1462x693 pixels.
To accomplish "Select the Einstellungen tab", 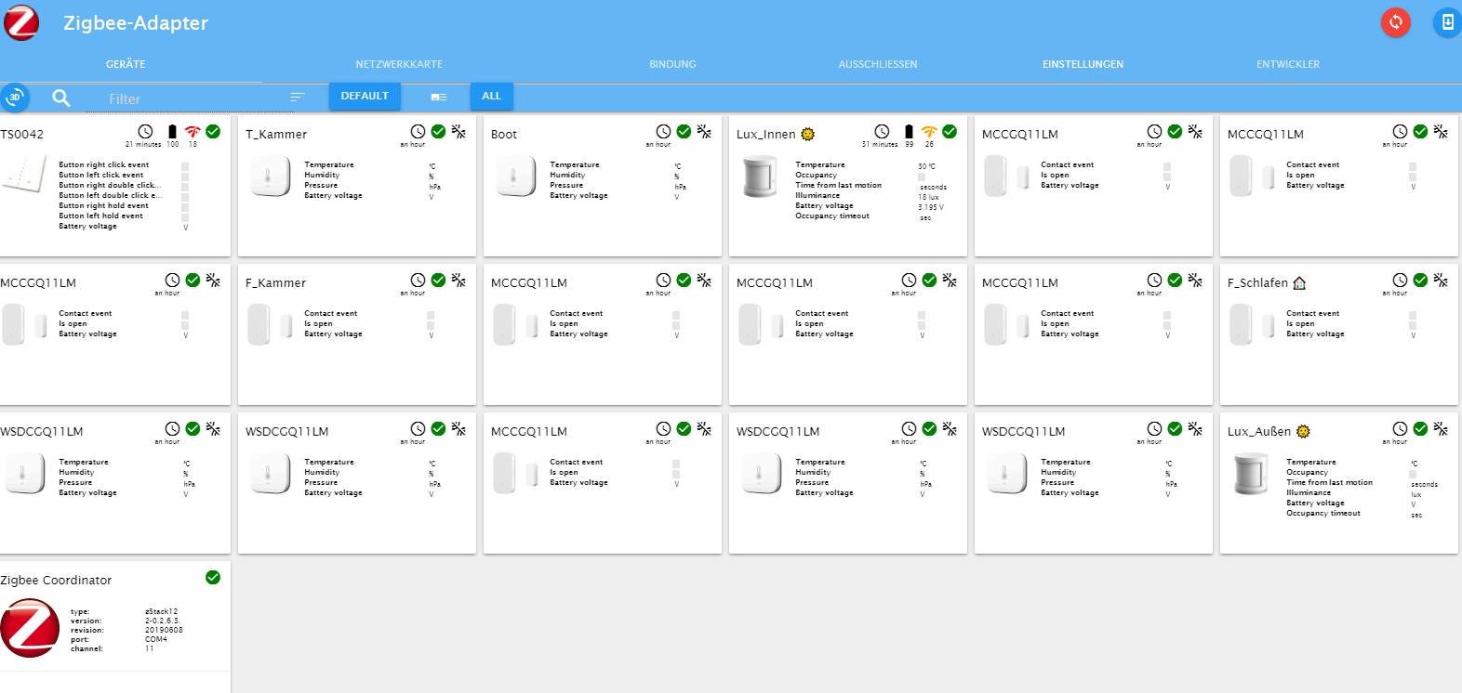I will click(1083, 64).
